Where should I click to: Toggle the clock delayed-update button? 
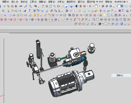(x=52, y=20)
